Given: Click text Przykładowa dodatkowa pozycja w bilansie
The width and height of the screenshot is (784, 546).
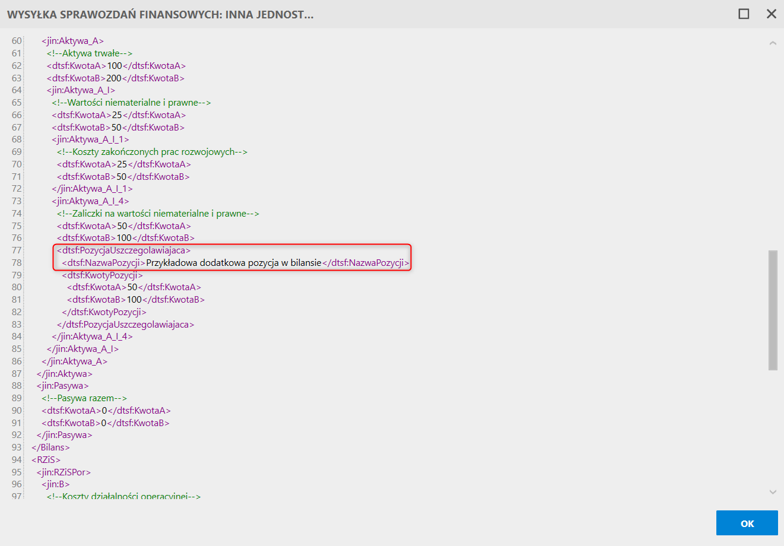Looking at the screenshot, I should pyautogui.click(x=233, y=262).
